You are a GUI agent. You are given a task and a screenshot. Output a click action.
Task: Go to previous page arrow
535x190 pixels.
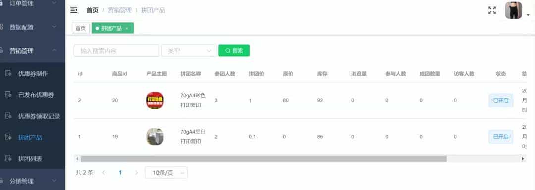tap(104, 173)
